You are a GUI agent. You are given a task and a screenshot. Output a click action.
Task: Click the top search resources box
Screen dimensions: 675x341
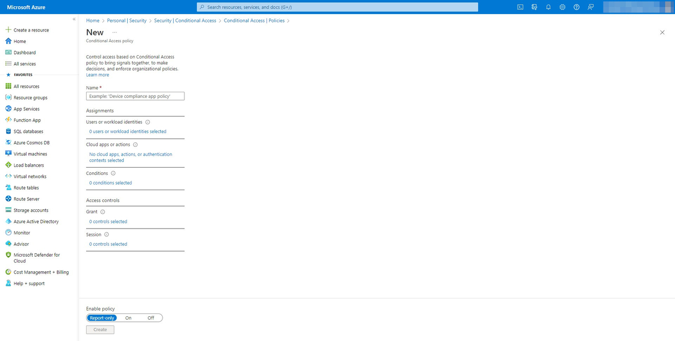coord(337,7)
